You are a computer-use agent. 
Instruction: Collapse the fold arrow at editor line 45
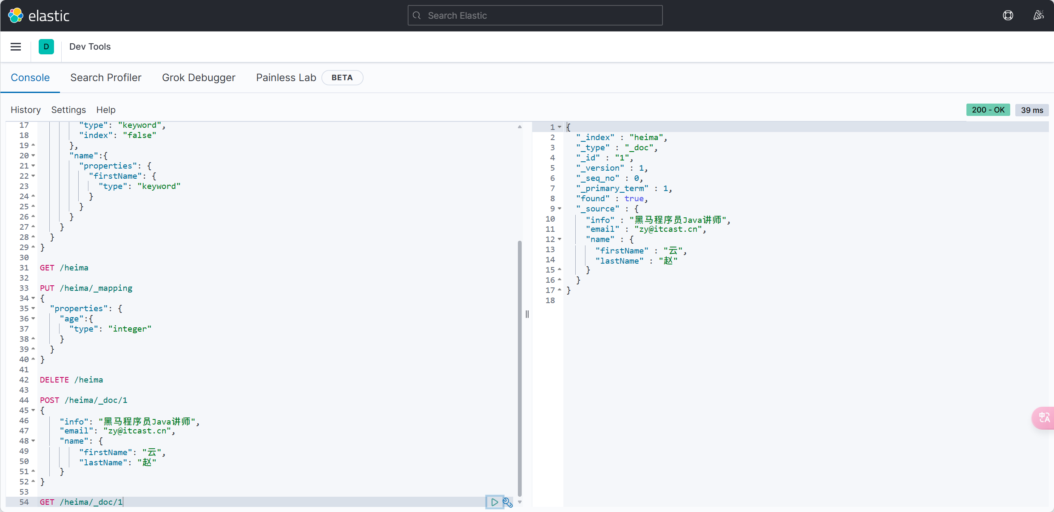tap(33, 410)
